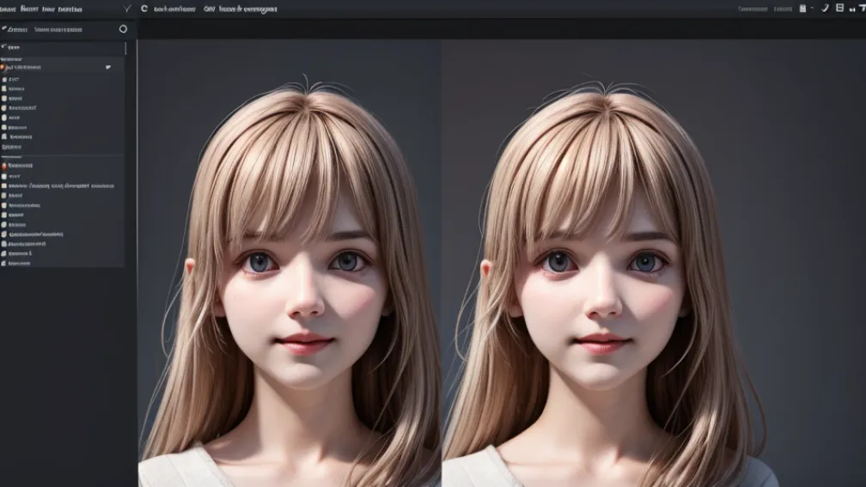Click the left panel's vertical scrollbar handle

click(x=125, y=49)
